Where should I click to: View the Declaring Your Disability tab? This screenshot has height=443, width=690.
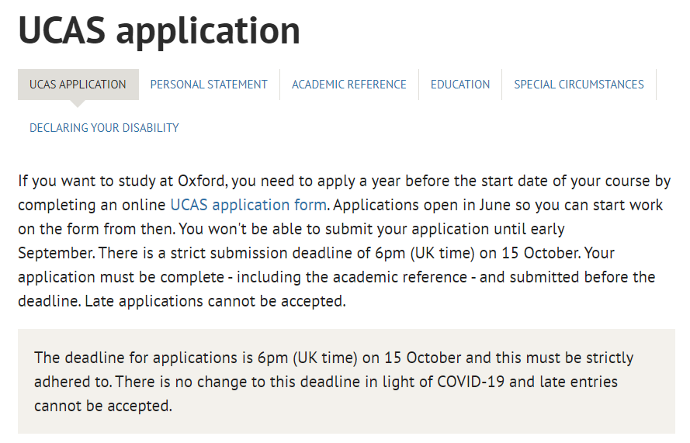coord(104,128)
